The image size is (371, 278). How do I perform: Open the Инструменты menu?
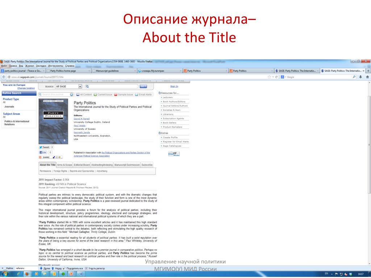55,66
